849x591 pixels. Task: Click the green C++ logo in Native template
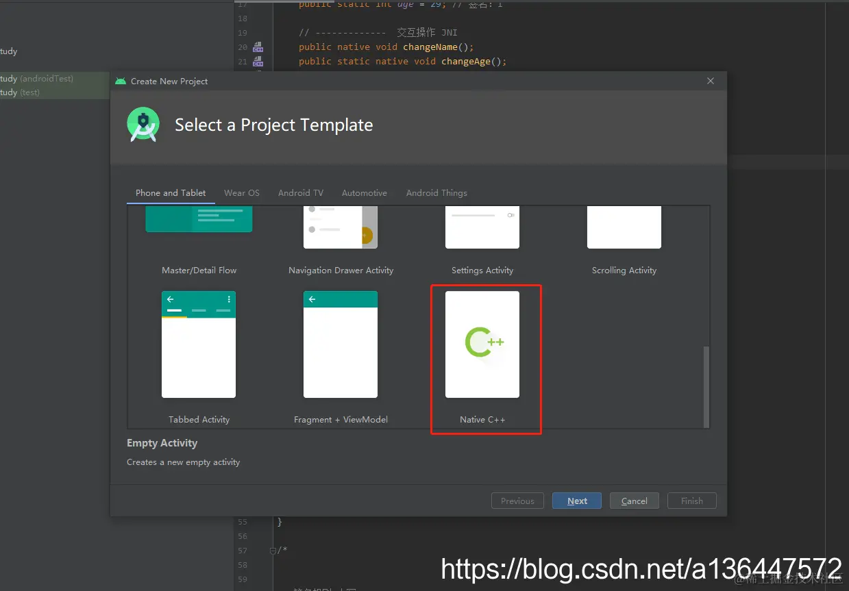click(x=484, y=342)
